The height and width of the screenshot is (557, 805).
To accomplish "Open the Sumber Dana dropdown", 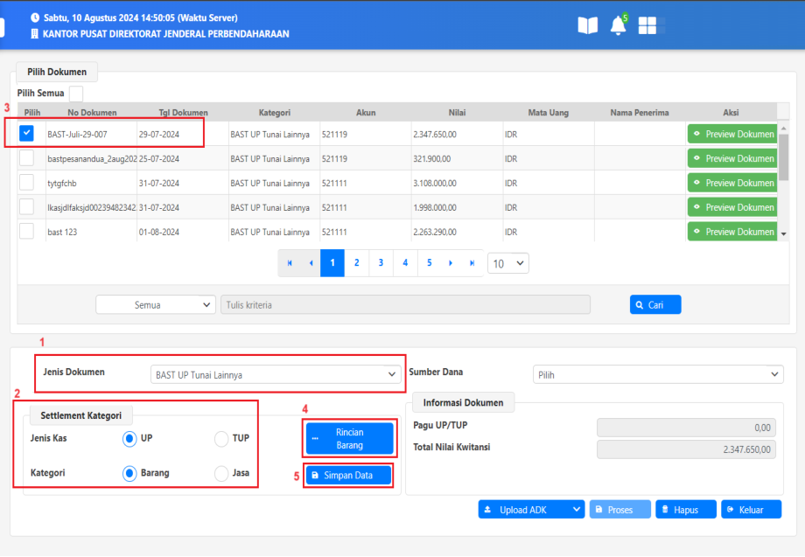I will tap(657, 374).
